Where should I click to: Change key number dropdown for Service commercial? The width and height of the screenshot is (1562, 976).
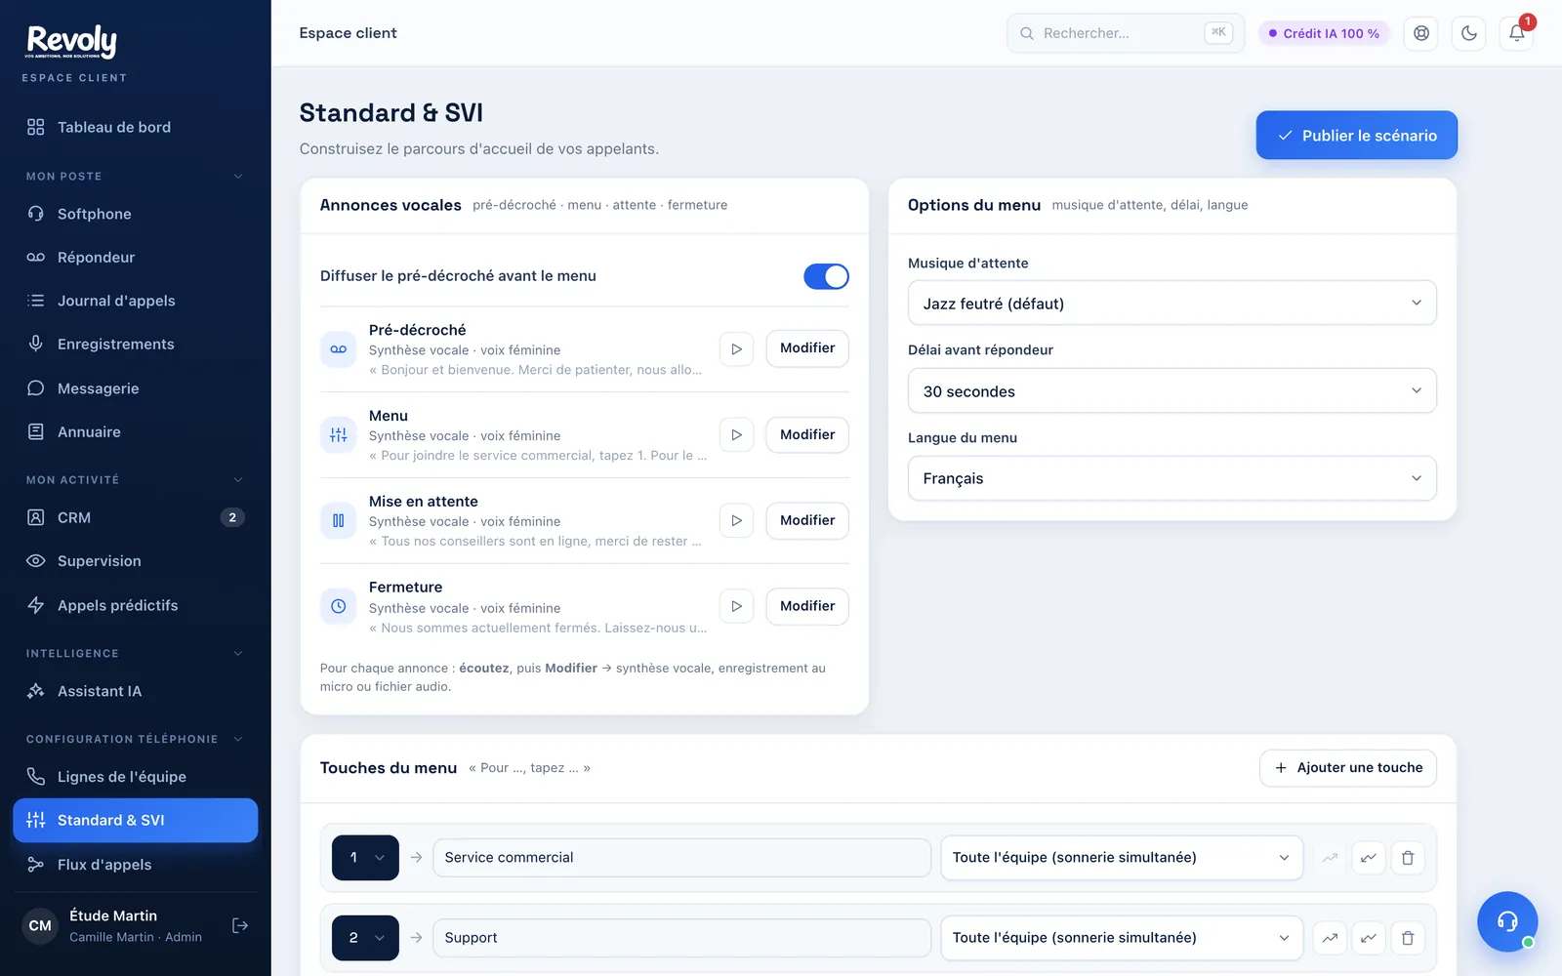click(365, 858)
